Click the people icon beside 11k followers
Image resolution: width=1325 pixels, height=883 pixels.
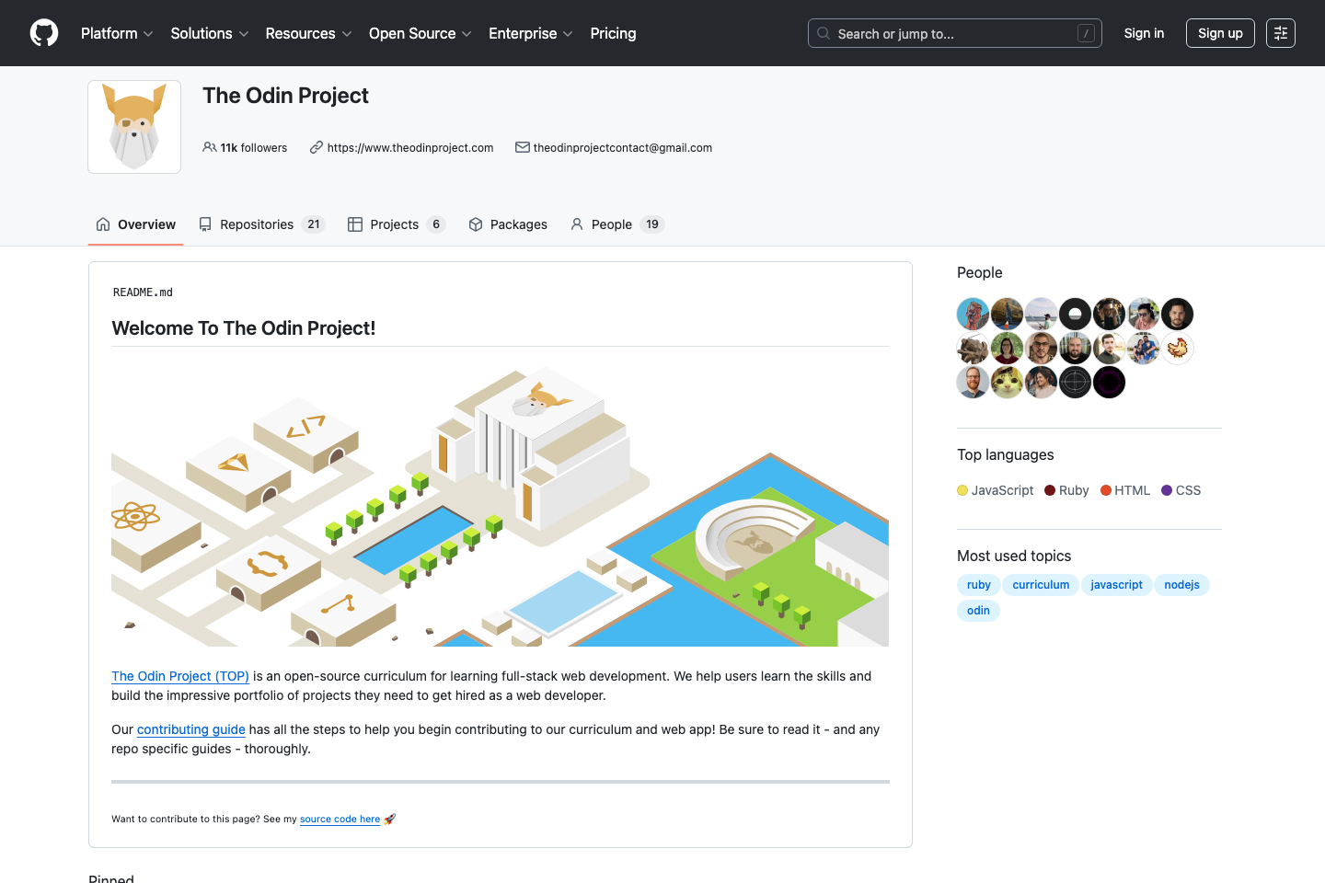pyautogui.click(x=210, y=147)
